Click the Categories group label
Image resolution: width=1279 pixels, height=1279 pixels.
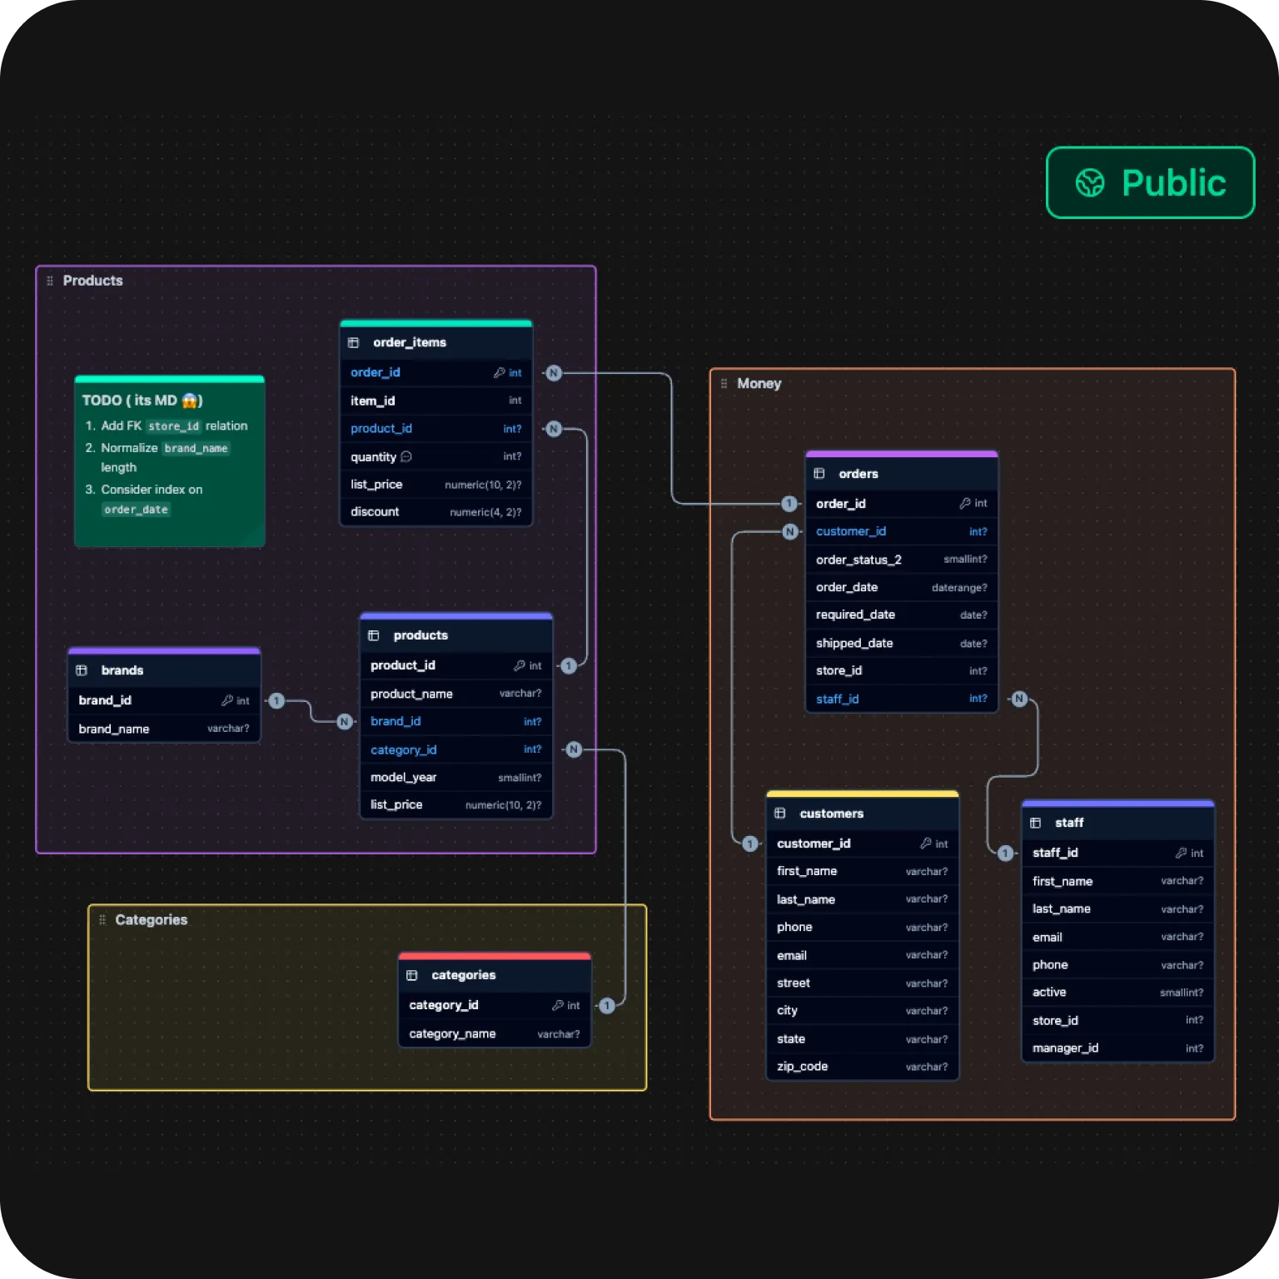click(152, 919)
